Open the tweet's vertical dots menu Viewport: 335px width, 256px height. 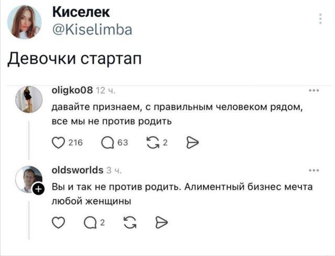320,20
